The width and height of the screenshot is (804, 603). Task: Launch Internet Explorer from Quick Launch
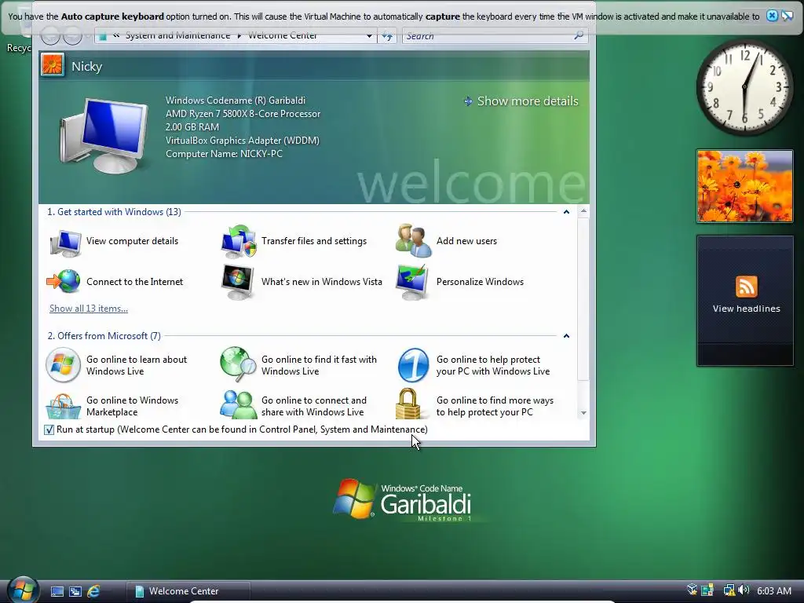pyautogui.click(x=93, y=591)
